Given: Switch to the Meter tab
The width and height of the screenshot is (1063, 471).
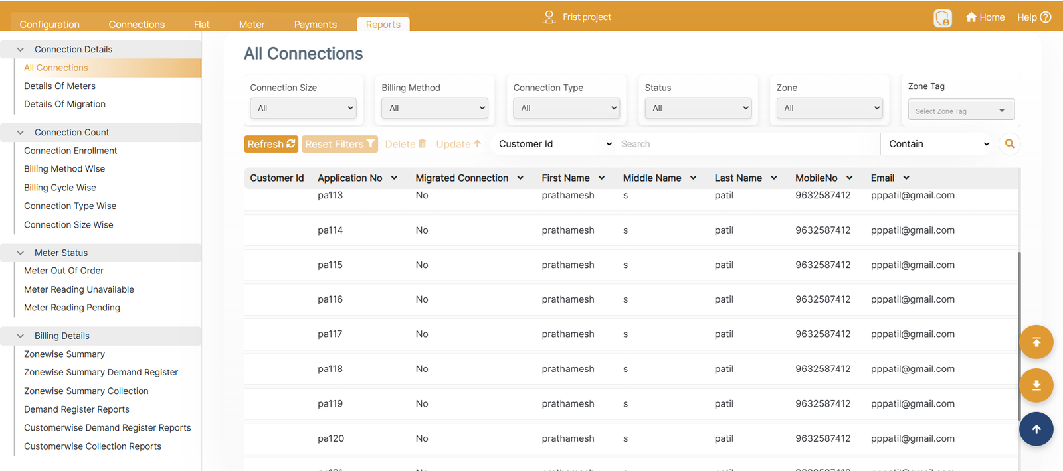Looking at the screenshot, I should (252, 24).
